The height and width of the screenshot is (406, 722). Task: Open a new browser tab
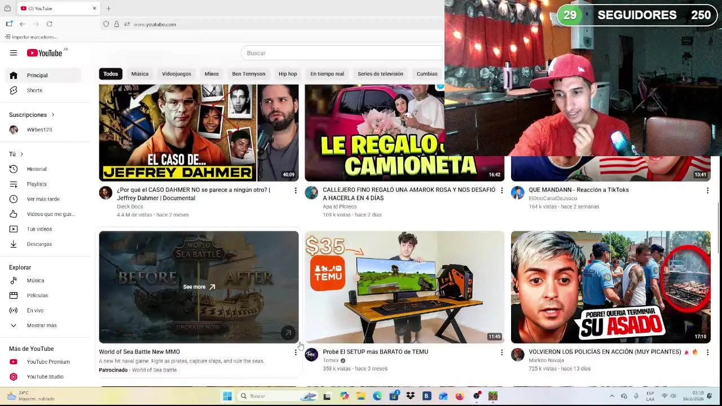[x=108, y=8]
